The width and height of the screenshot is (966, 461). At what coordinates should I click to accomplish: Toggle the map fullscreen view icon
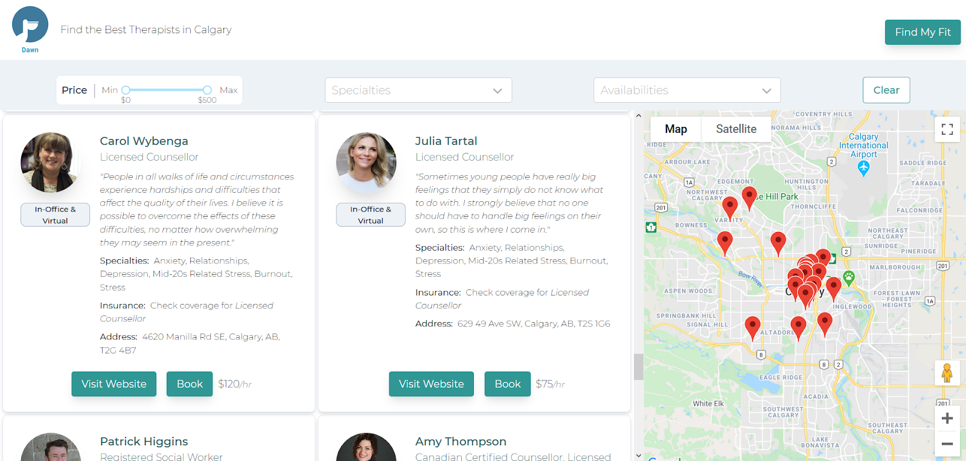[x=947, y=129]
